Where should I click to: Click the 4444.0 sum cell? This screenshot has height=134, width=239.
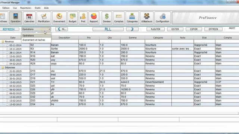[x=133, y=82]
